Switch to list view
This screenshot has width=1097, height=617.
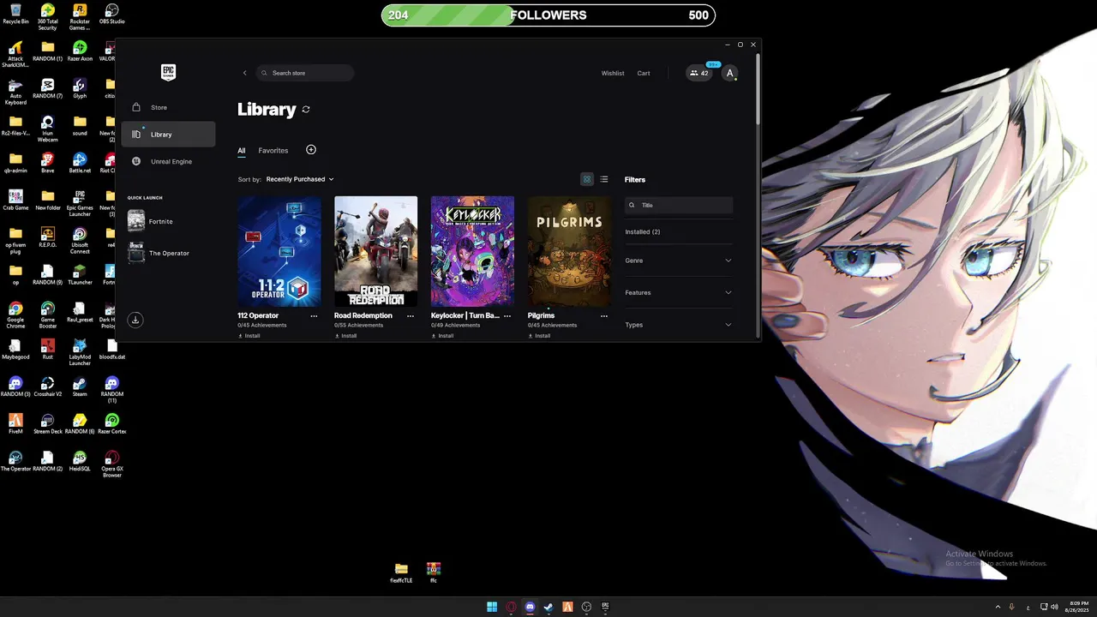(604, 179)
